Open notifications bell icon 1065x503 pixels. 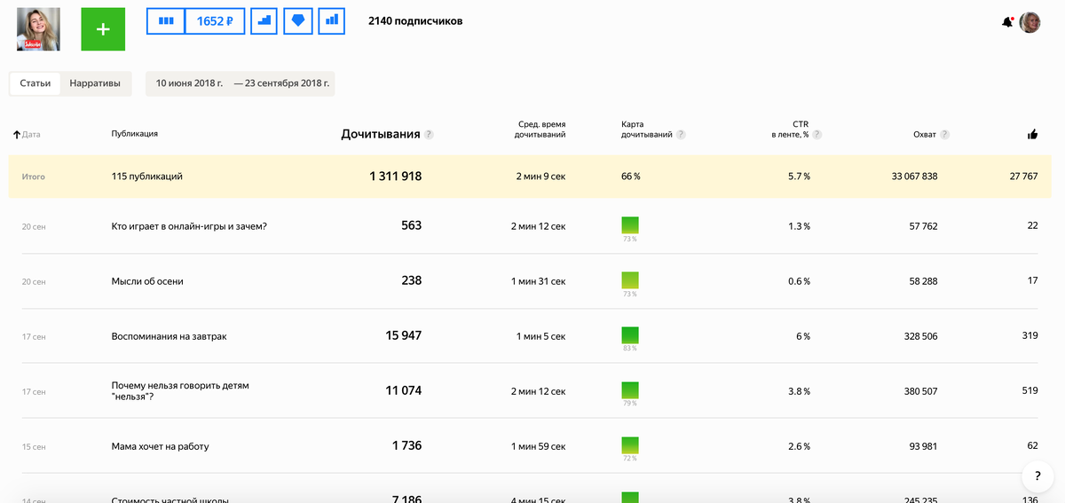click(1007, 22)
